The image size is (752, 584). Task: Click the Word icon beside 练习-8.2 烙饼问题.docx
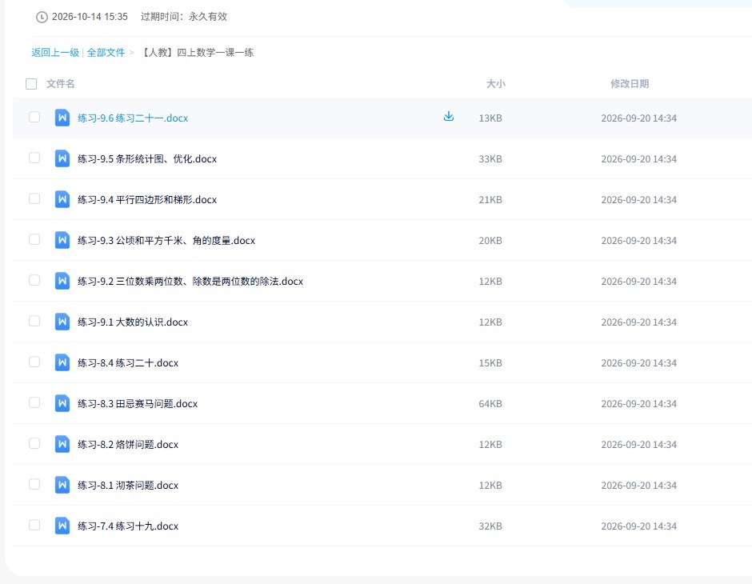(x=62, y=443)
